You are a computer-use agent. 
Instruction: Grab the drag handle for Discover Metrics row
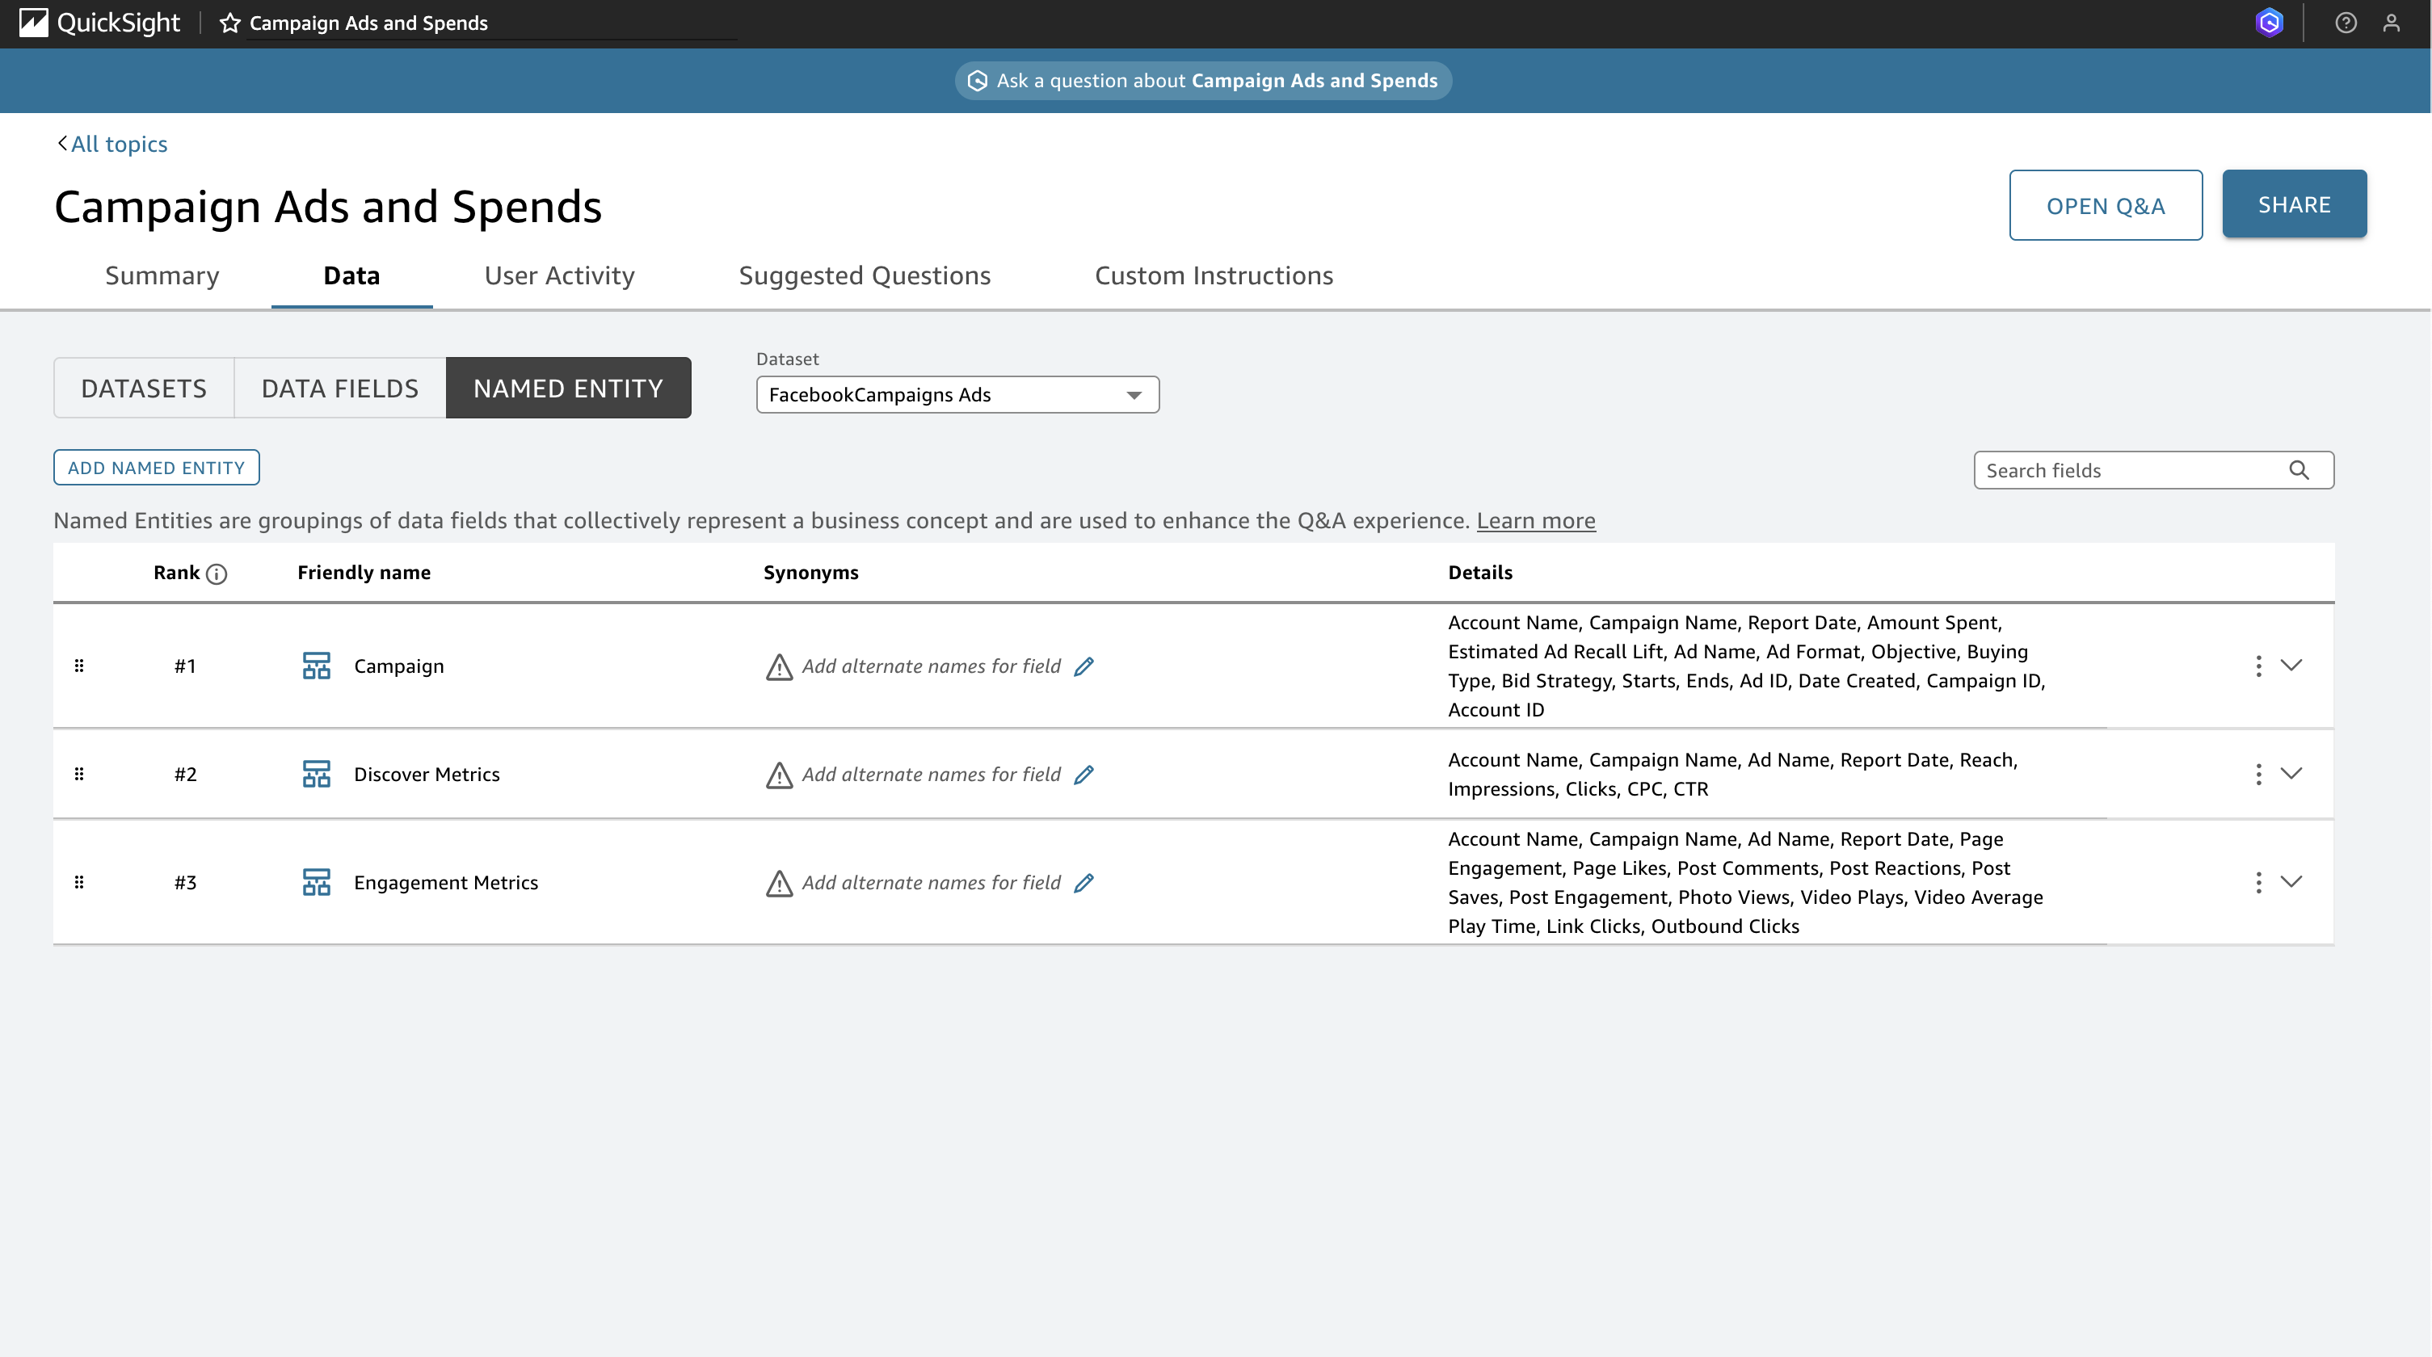click(79, 774)
